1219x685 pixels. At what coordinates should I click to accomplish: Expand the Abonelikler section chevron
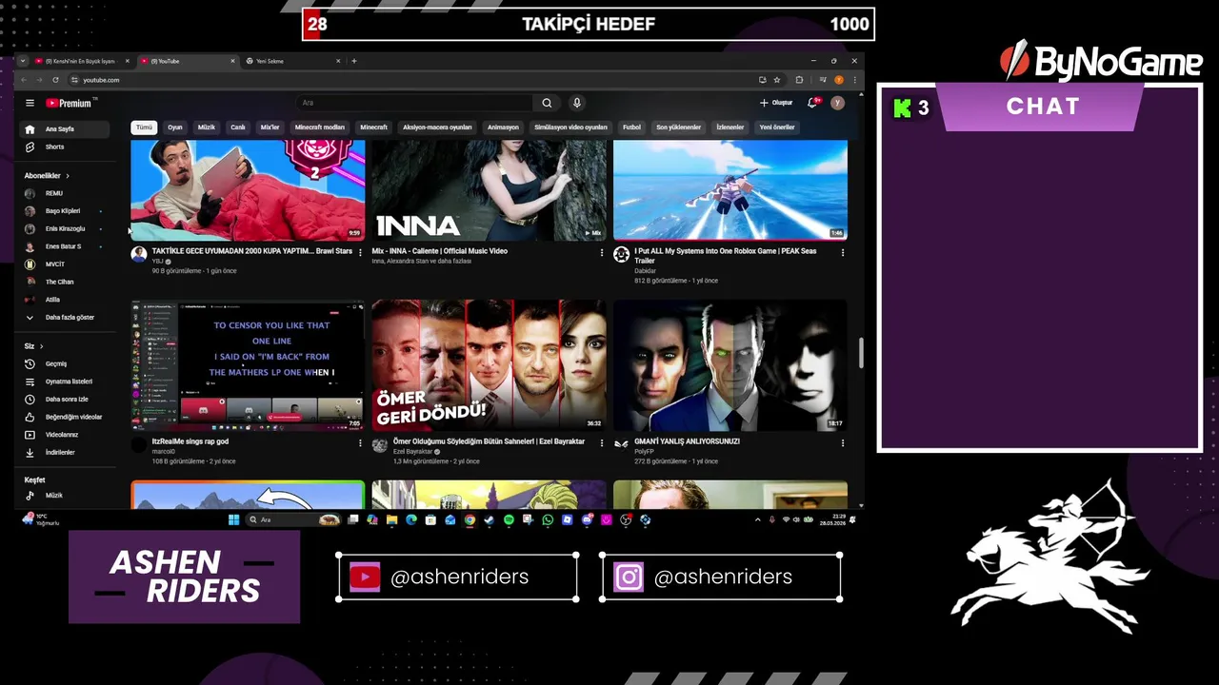point(68,176)
